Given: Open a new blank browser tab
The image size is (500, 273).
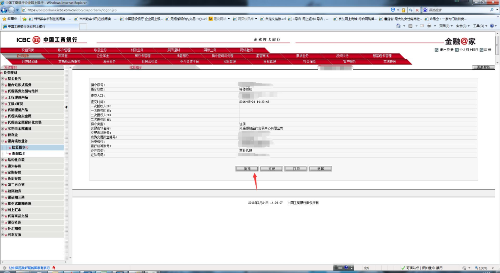Looking at the screenshot, I should tap(83, 26).
